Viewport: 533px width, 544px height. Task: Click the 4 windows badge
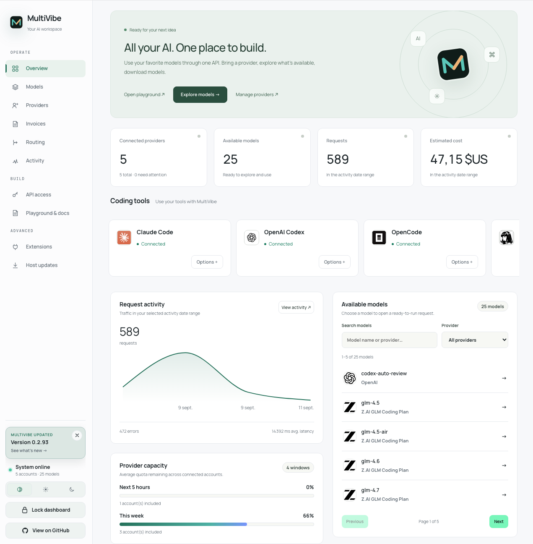coord(298,468)
